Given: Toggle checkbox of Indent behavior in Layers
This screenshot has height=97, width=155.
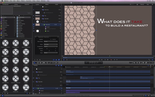Looking at the screenshot, I should pyautogui.click(x=34, y=27).
